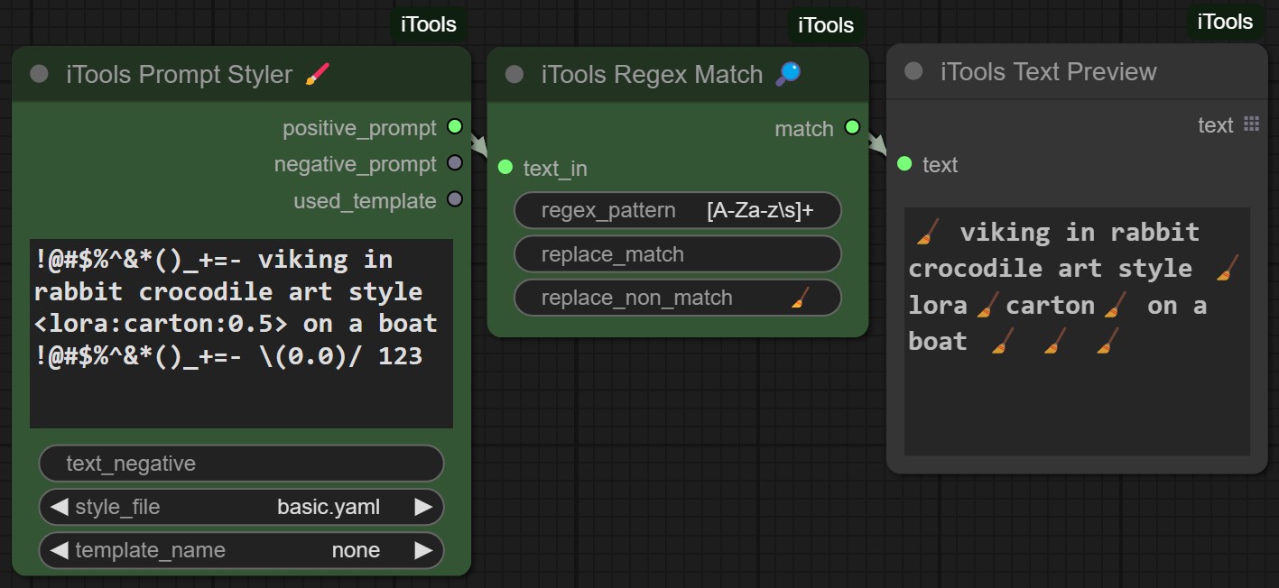The height and width of the screenshot is (588, 1279).
Task: Collapse the iTools Text Preview node dot
Action: click(x=913, y=71)
